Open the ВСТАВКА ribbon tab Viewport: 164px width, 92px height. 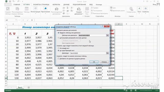(27, 5)
